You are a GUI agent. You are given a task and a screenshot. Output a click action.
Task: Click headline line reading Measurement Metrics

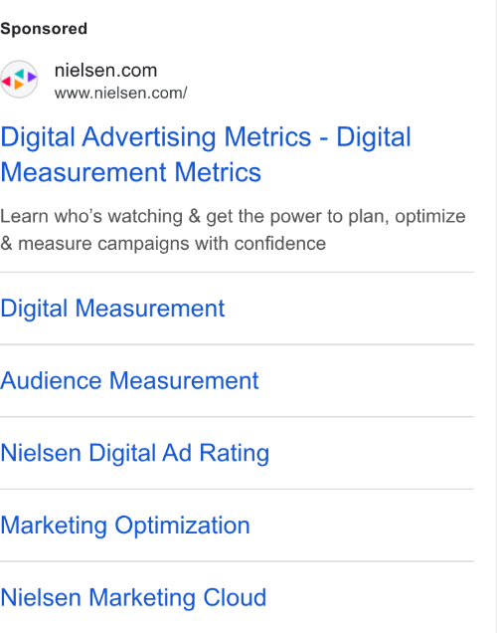coord(130,172)
